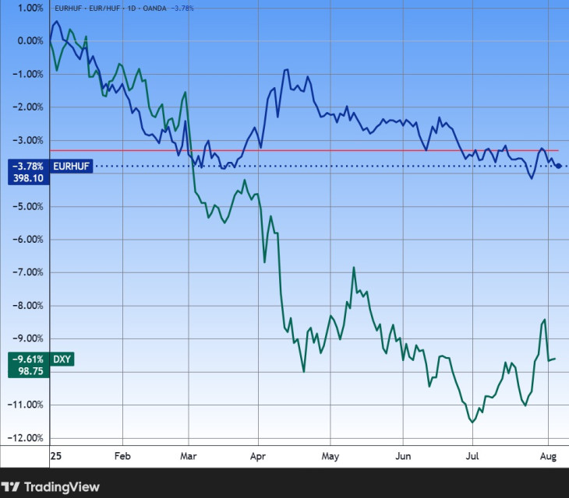Click the Jul label on time axis

click(472, 456)
